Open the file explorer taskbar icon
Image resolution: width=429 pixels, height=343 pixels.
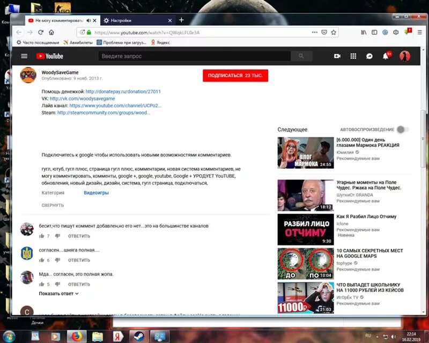click(x=98, y=336)
